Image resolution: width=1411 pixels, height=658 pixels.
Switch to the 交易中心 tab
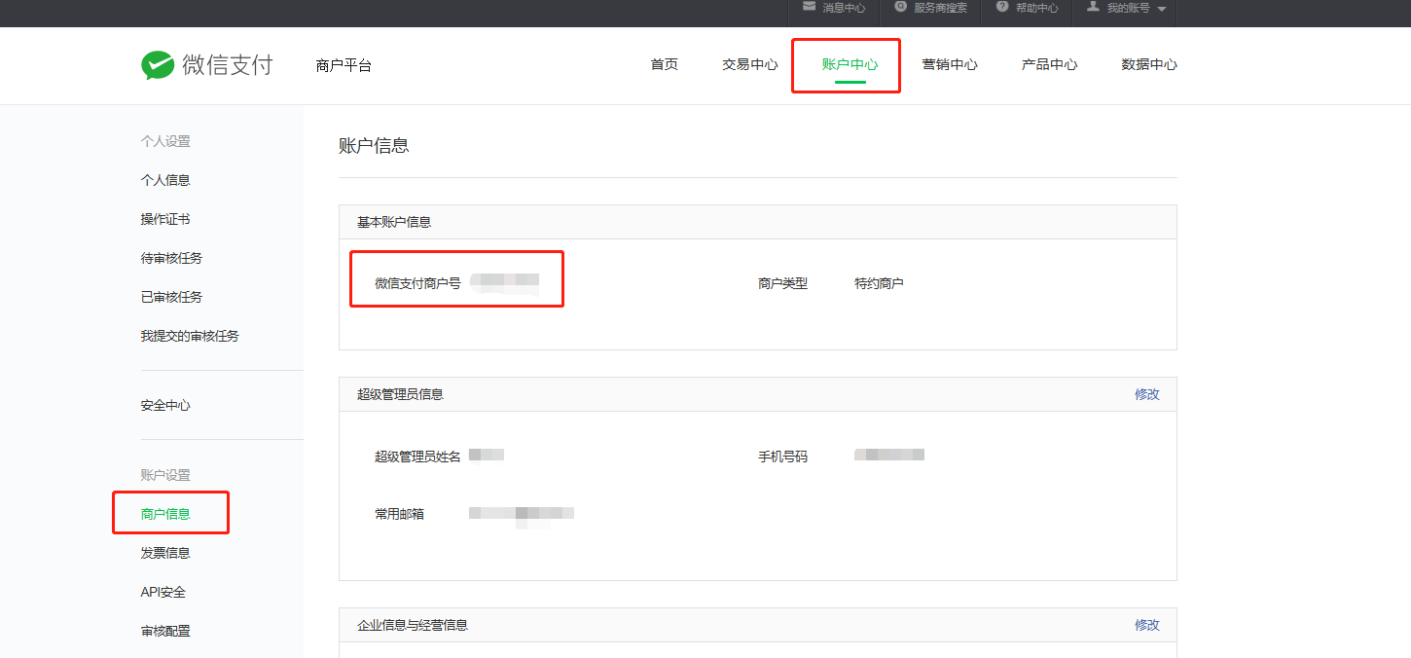click(749, 65)
